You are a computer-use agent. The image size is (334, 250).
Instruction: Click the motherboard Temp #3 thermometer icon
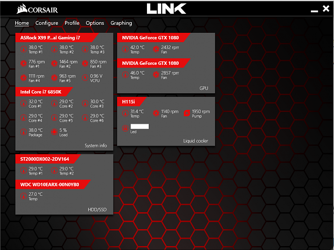click(x=85, y=49)
